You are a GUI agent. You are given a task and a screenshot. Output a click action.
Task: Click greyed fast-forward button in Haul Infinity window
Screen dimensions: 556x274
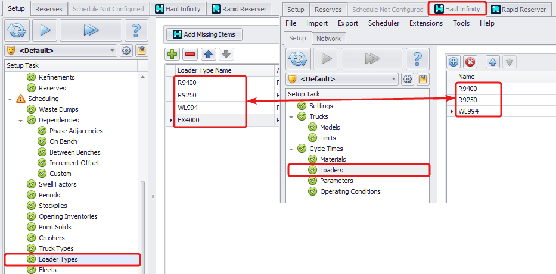pyautogui.click(x=372, y=58)
